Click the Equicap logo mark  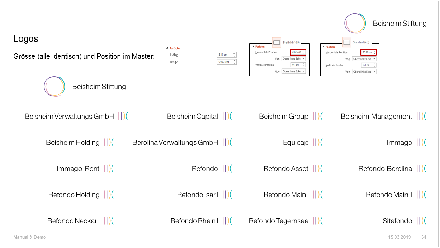click(317, 142)
